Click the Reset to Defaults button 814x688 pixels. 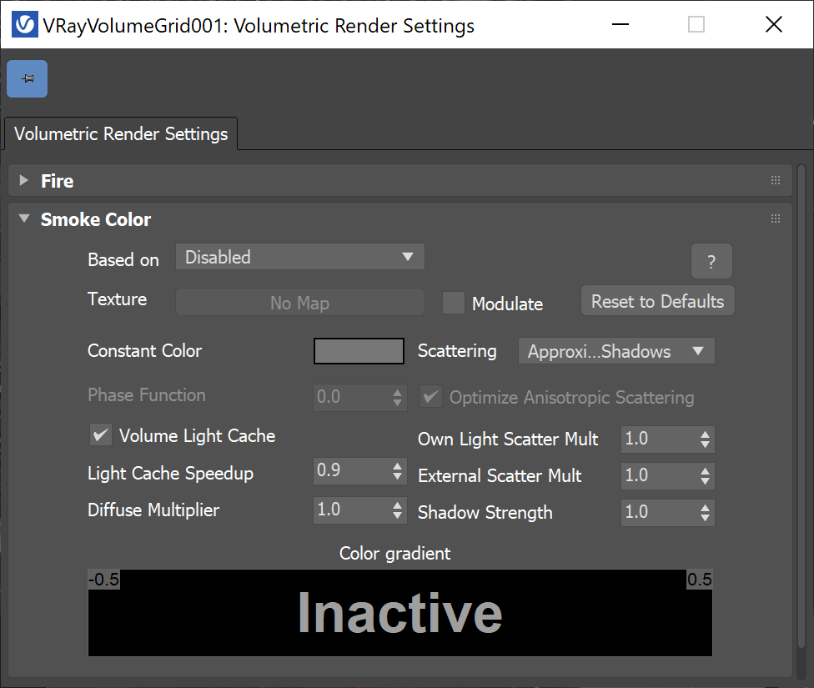[657, 300]
